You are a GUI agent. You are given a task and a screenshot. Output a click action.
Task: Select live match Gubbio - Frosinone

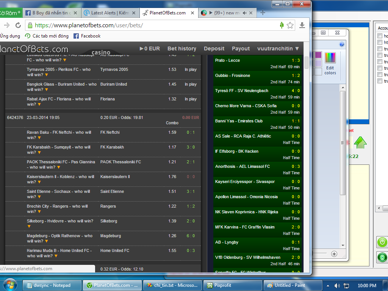pos(257,78)
